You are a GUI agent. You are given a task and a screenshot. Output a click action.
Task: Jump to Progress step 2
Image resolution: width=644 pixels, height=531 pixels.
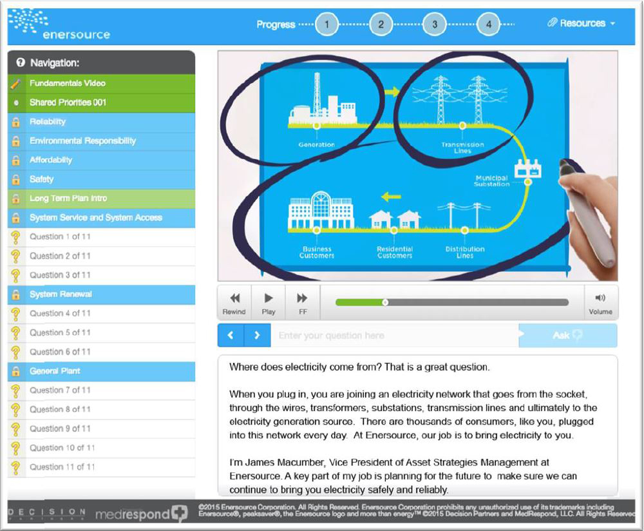[381, 24]
